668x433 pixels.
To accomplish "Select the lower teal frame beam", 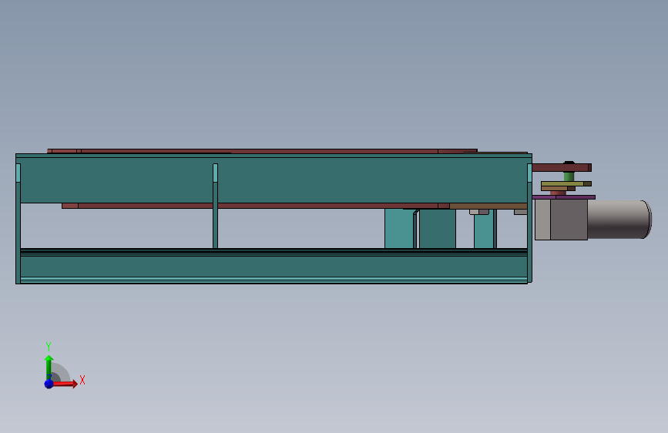I will [274, 267].
